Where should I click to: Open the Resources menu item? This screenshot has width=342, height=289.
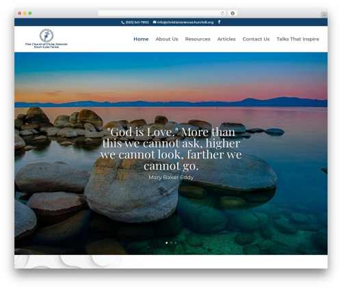click(x=198, y=39)
